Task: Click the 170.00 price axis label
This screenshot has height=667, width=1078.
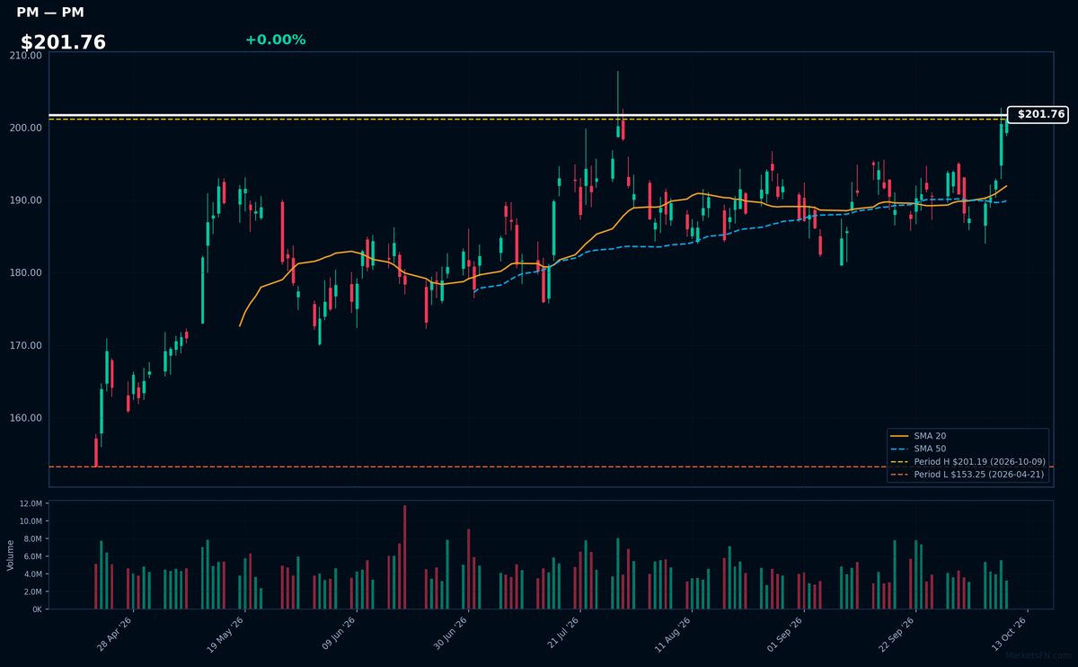Action: (x=25, y=345)
